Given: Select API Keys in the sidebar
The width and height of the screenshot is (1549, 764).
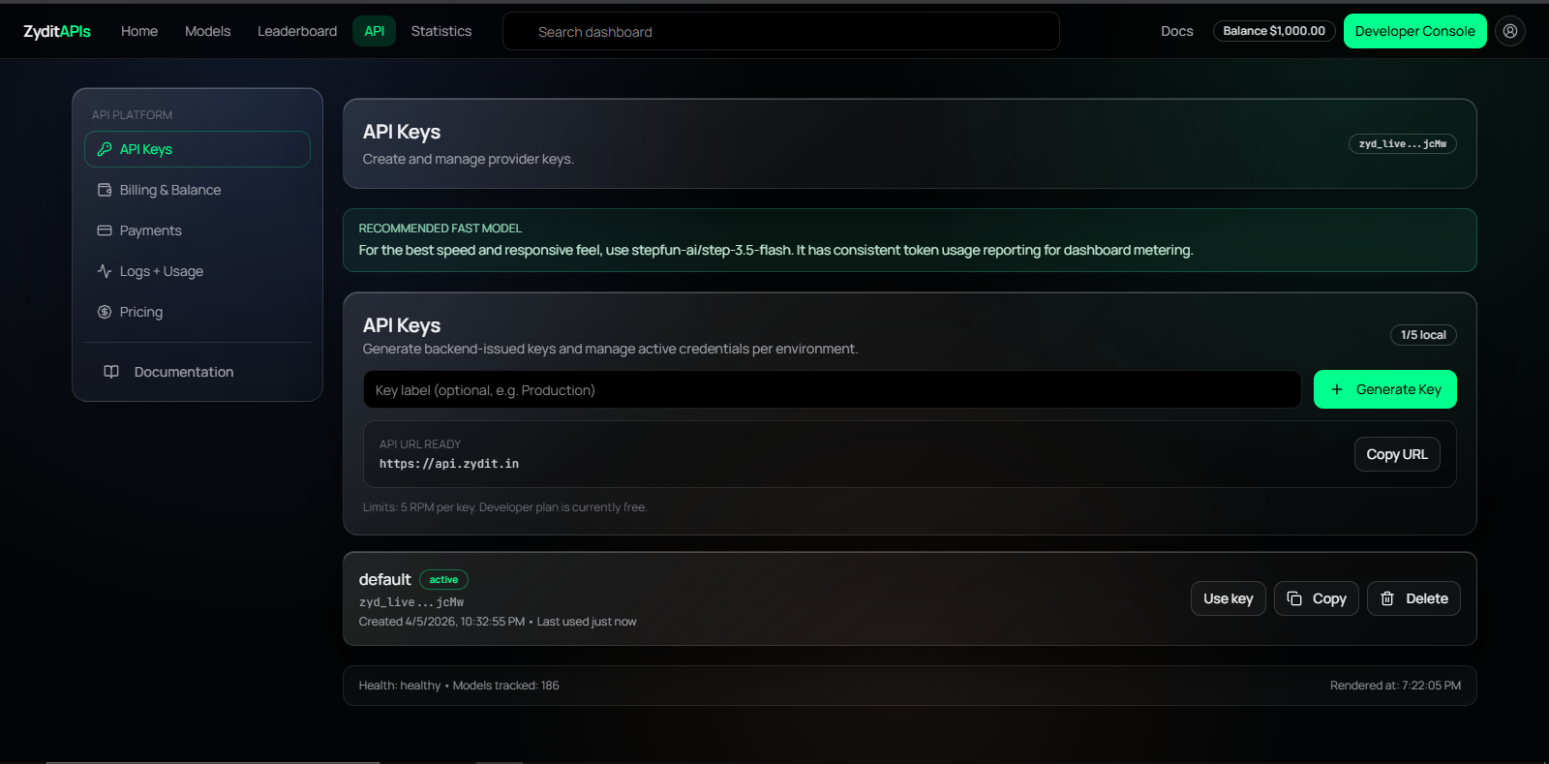Looking at the screenshot, I should [x=197, y=149].
